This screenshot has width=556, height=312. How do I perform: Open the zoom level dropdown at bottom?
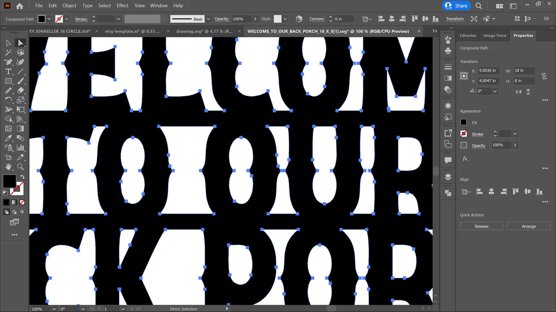[54, 309]
